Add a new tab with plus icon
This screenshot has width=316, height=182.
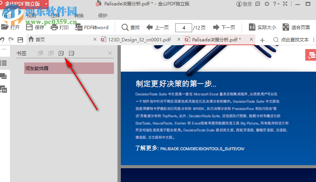[x=262, y=40]
